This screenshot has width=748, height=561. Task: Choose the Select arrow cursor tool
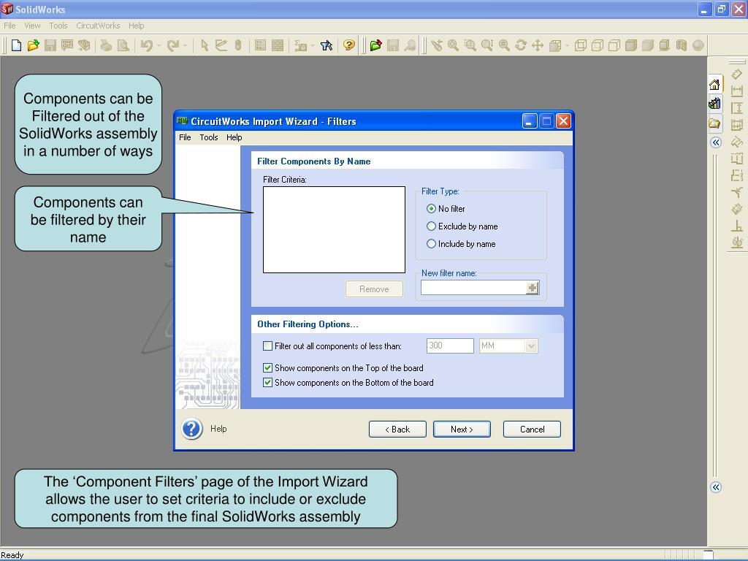[x=205, y=45]
